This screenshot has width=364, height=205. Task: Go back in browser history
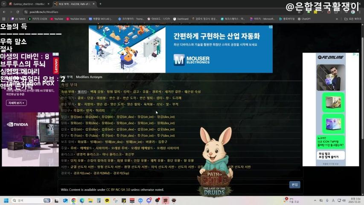[4, 12]
